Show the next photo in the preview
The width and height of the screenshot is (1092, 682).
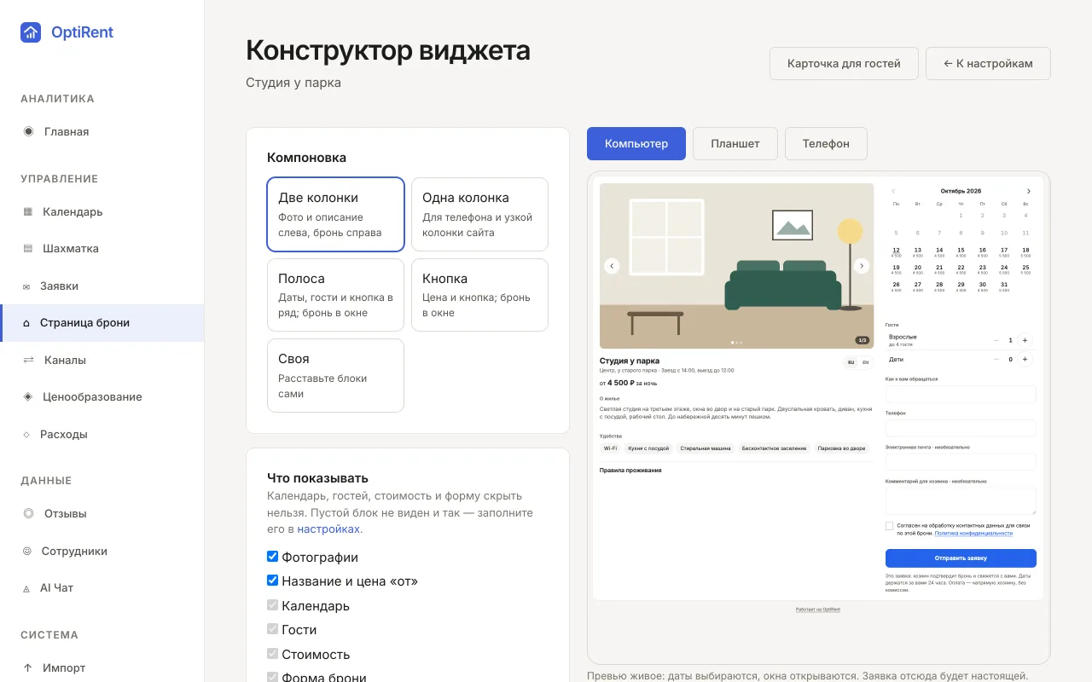pyautogui.click(x=862, y=266)
